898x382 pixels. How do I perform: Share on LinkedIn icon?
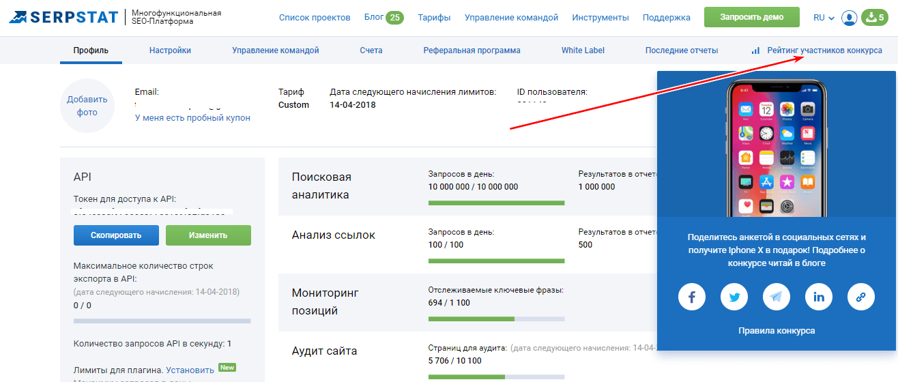pos(819,297)
